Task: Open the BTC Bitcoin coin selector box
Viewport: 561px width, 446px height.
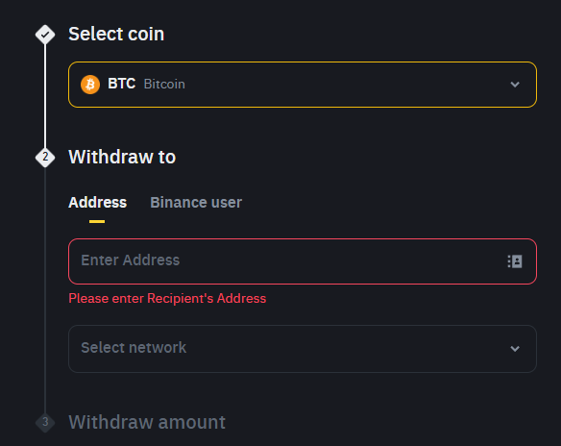Action: click(x=303, y=85)
